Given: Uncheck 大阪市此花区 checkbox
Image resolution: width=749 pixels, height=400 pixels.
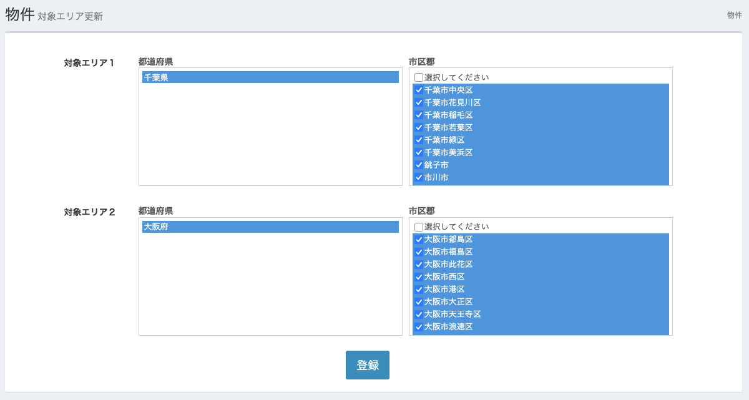Looking at the screenshot, I should (x=419, y=265).
